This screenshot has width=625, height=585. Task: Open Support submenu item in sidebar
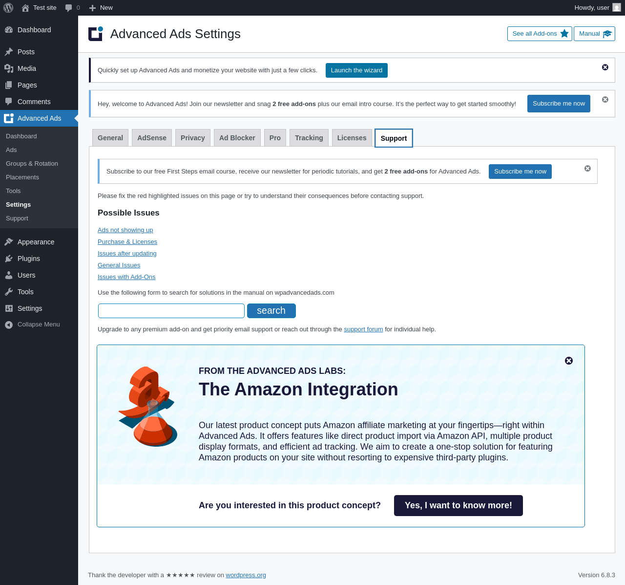click(x=39, y=218)
